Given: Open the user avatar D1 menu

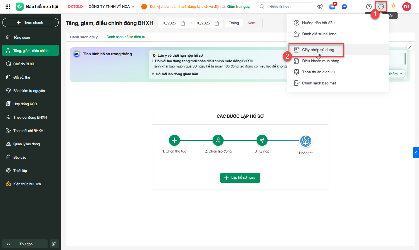Looking at the screenshot, I should 406,7.
